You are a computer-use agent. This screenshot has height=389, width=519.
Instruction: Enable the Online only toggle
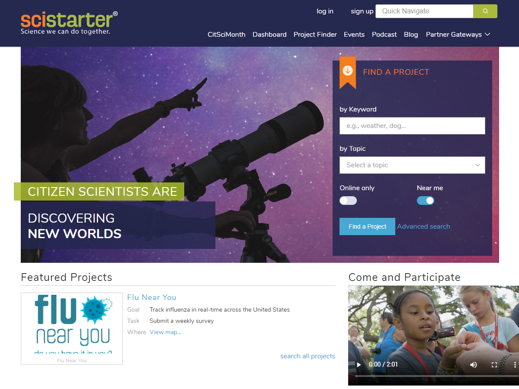(x=348, y=201)
